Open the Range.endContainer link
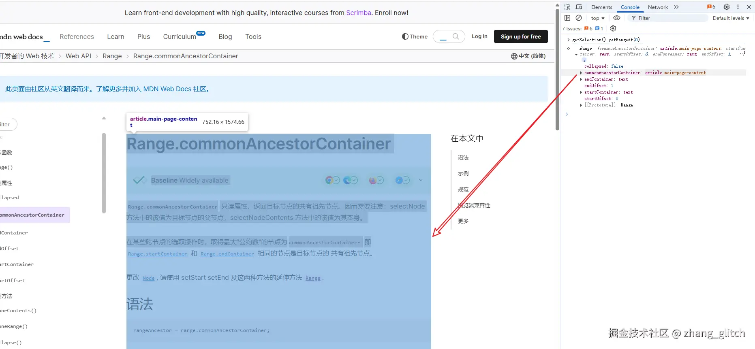This screenshot has height=349, width=755. [x=227, y=254]
